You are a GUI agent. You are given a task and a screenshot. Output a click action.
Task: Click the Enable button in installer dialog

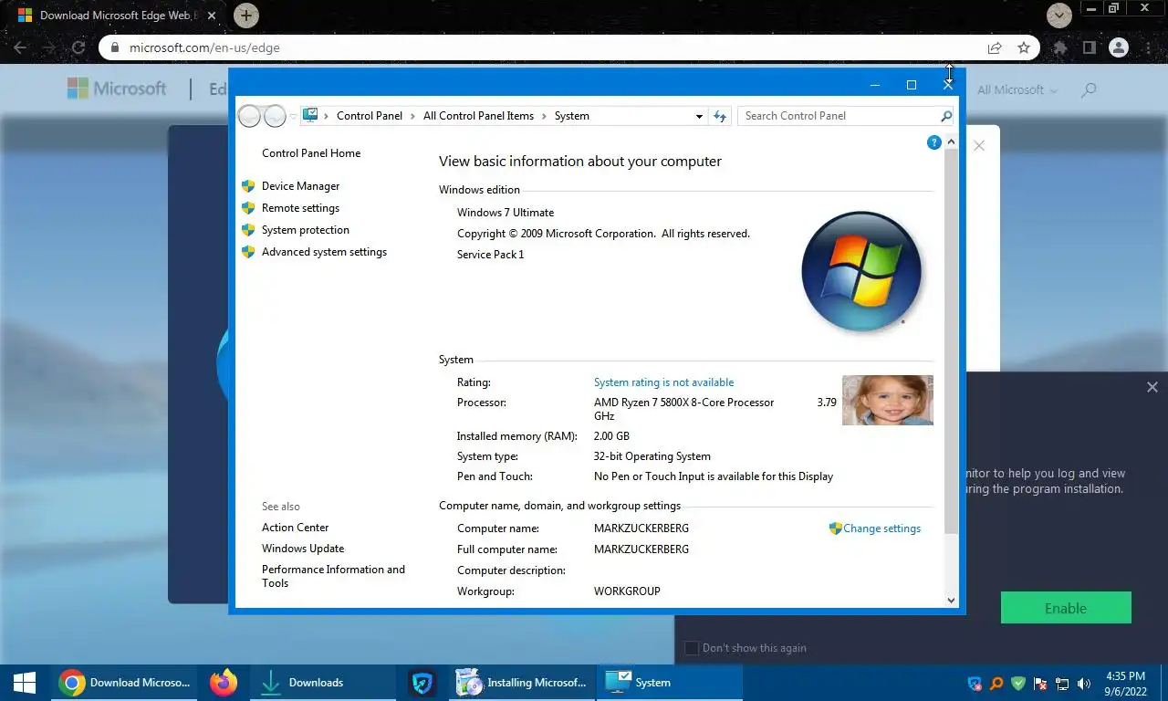pos(1066,608)
